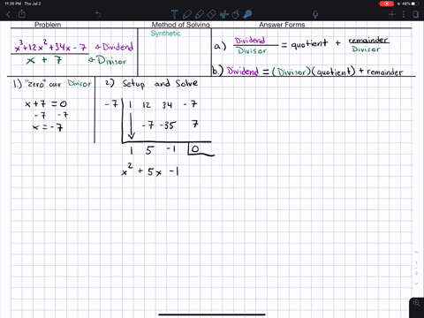
Task: Open the plus insert media menu
Action: click(392, 14)
